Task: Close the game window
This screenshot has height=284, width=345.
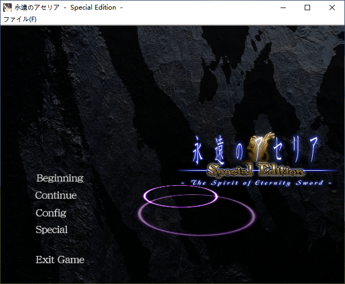Action: tap(332, 8)
